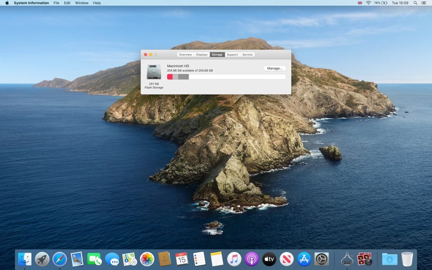Open the Edit menu
Viewport: 432px width, 270px height.
pos(67,3)
